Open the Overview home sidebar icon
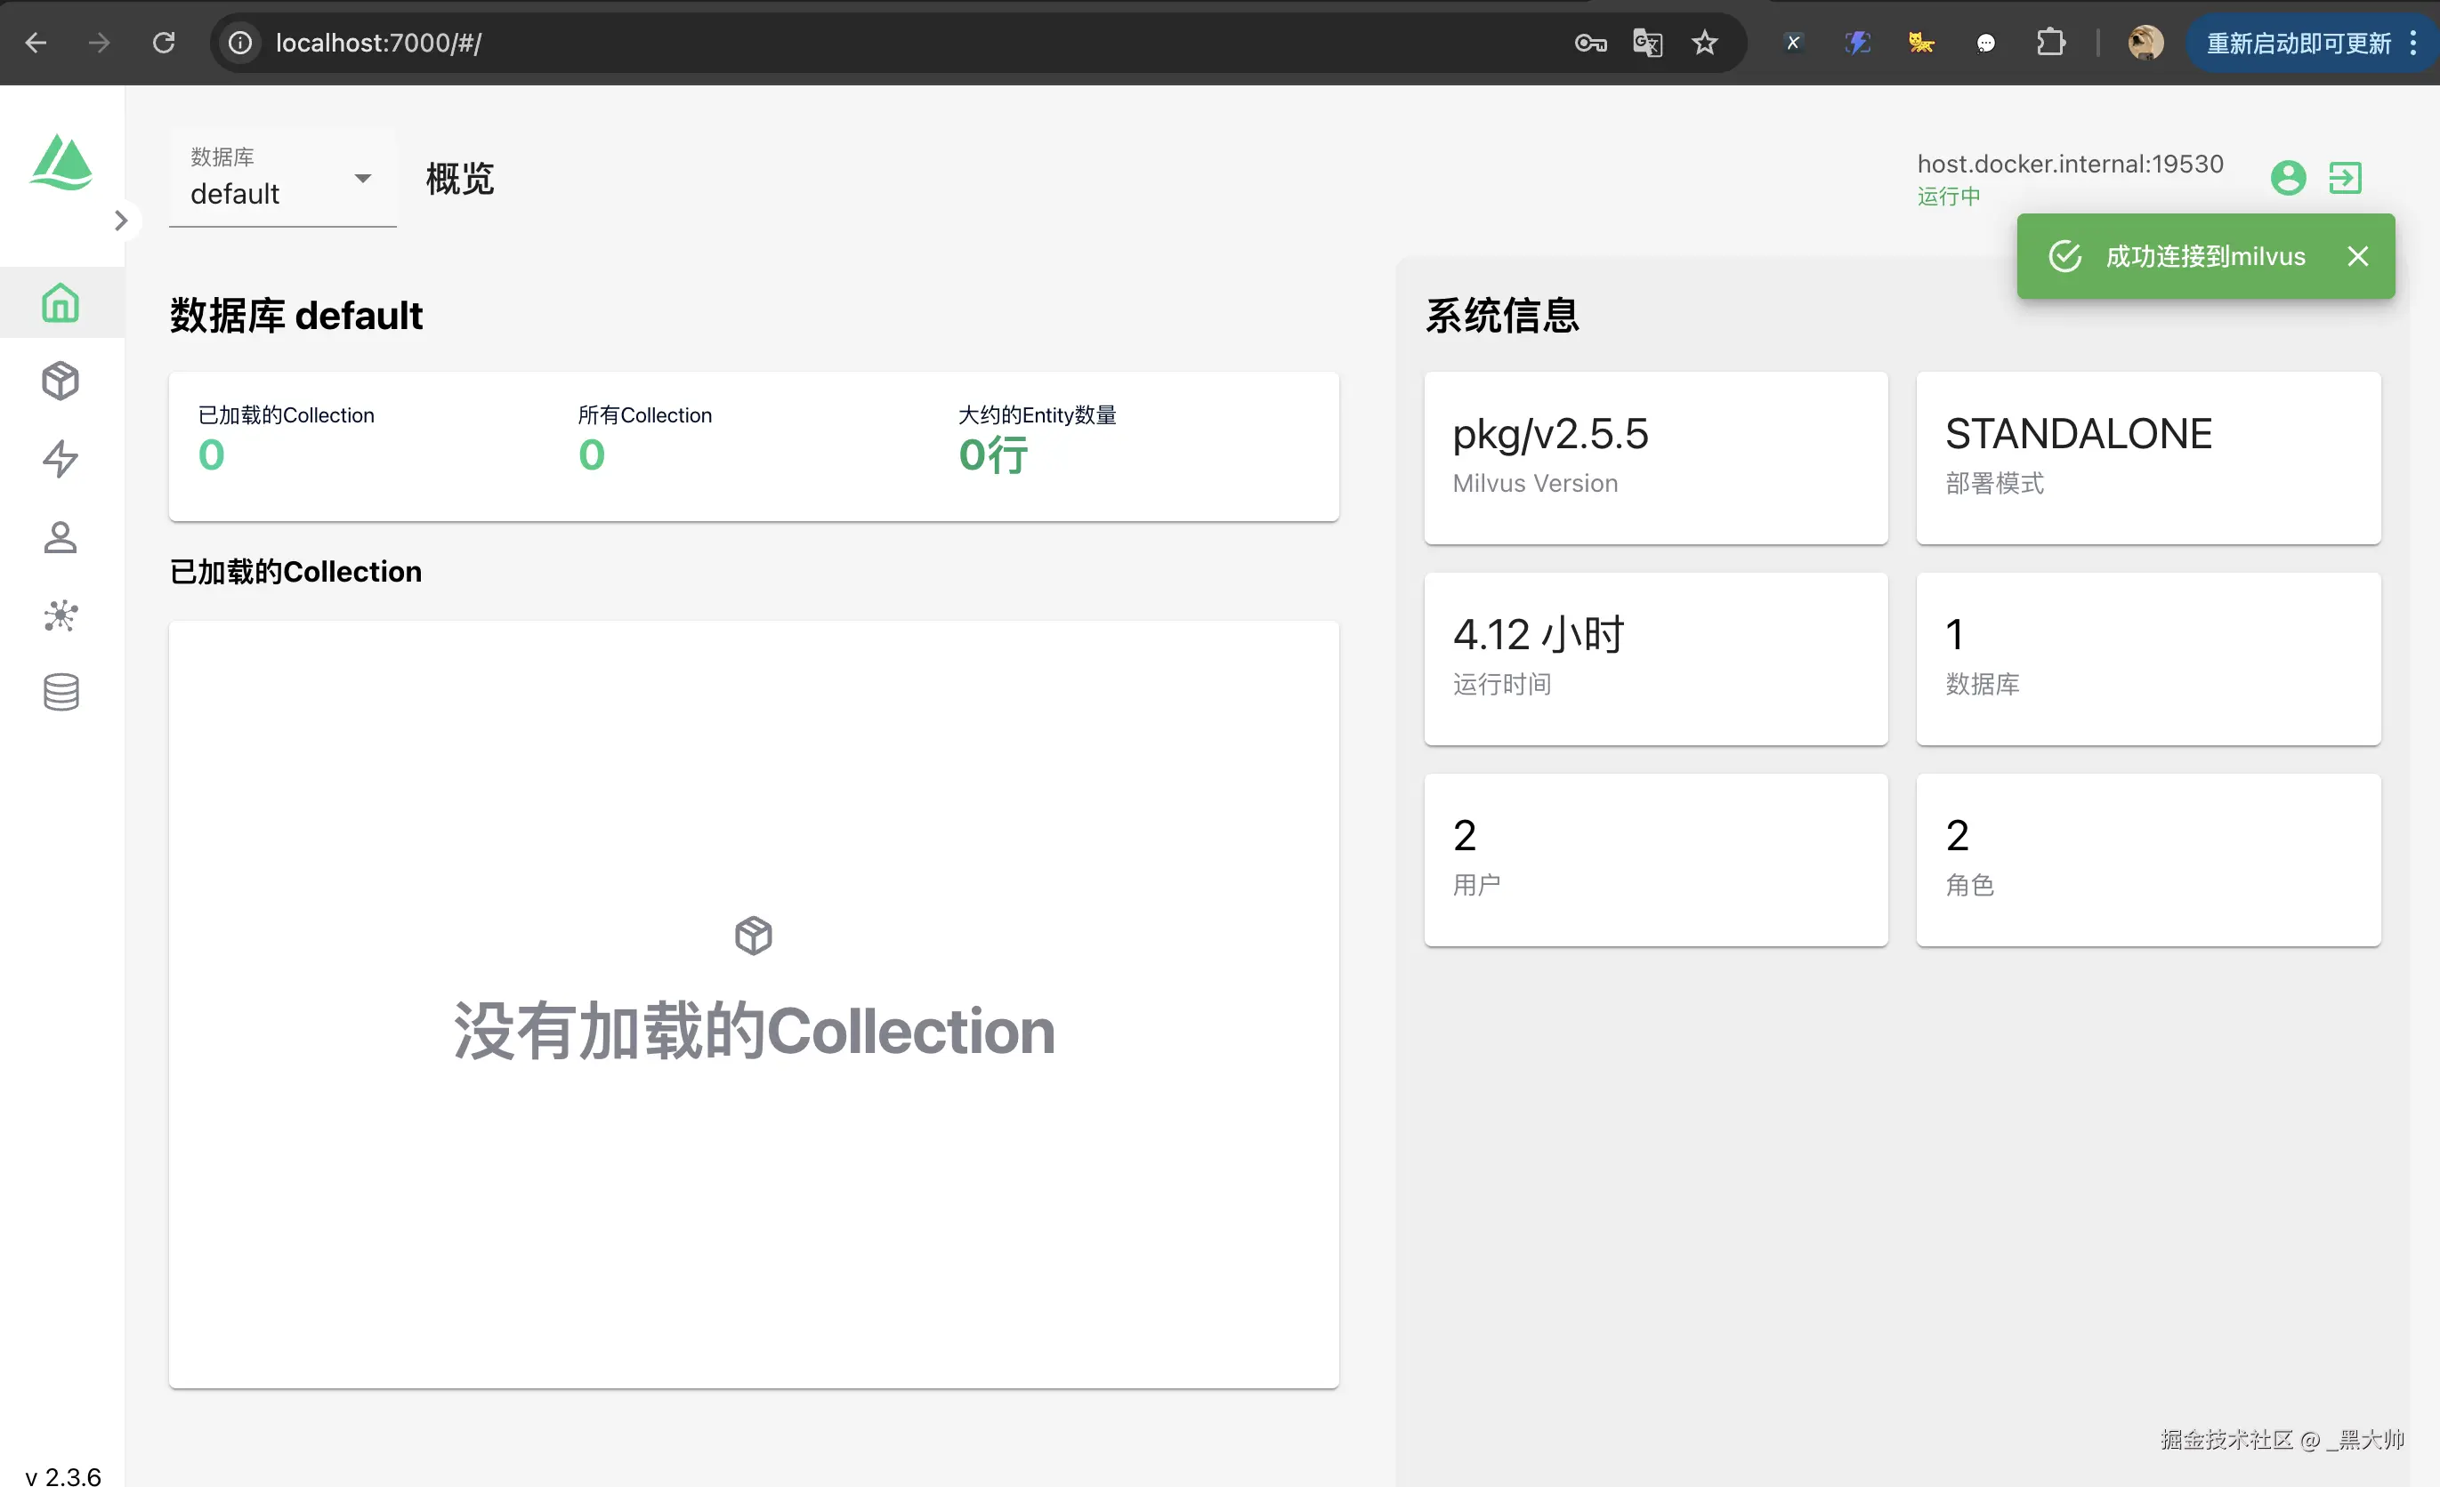 point(61,303)
